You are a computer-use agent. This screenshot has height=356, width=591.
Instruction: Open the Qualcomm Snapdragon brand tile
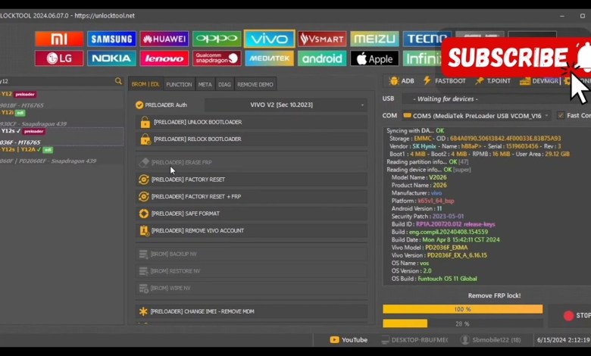pos(217,58)
